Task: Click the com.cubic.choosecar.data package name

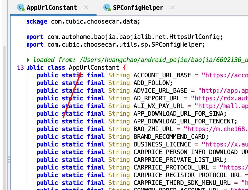Action: click(94, 22)
